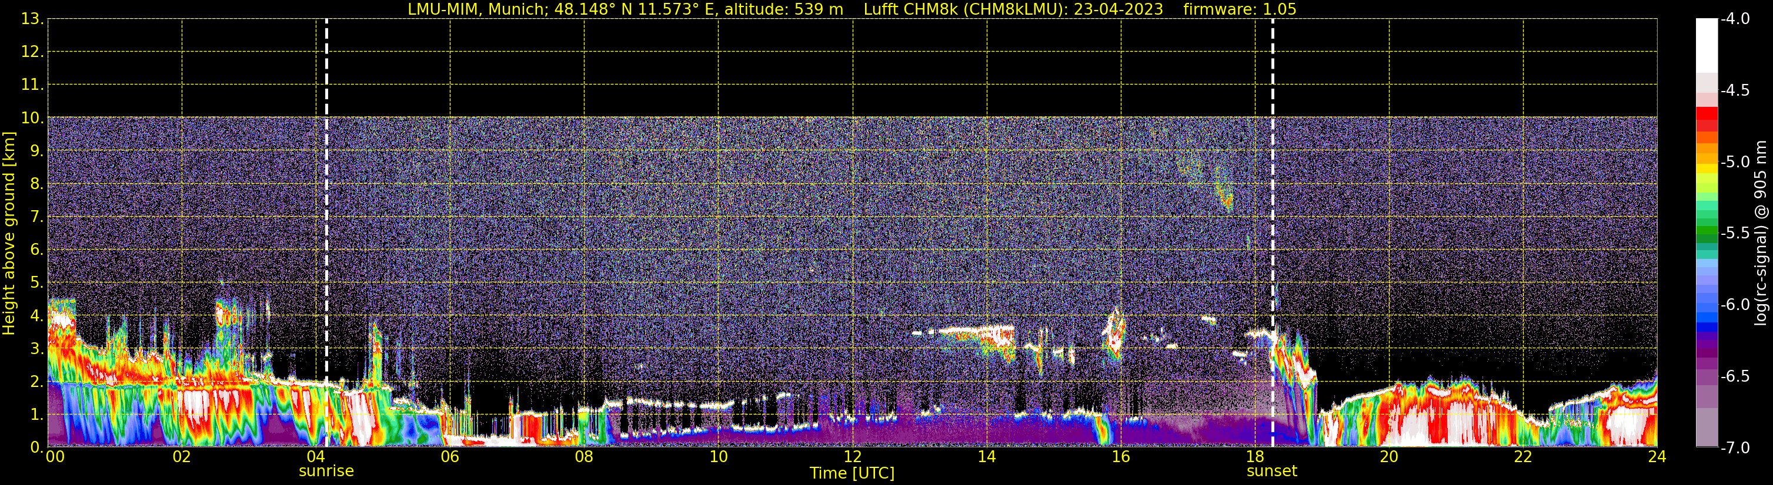This screenshot has height=485, width=1773.
Task: Click the '18' time axis tick label
Action: coord(1256,457)
